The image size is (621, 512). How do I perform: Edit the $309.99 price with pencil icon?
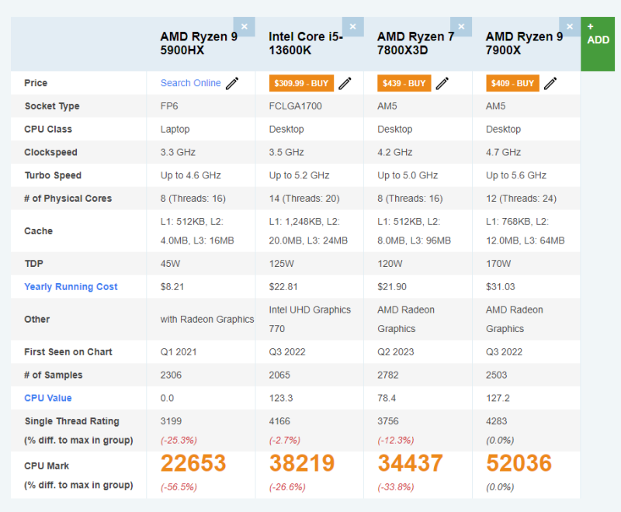(x=345, y=83)
